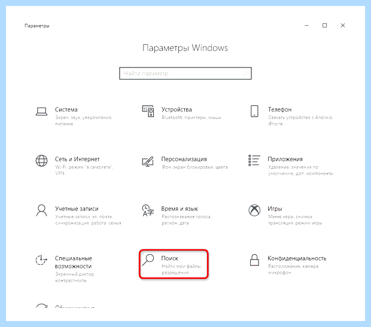
Task: Click the Параметры window title text
Action: pos(37,26)
